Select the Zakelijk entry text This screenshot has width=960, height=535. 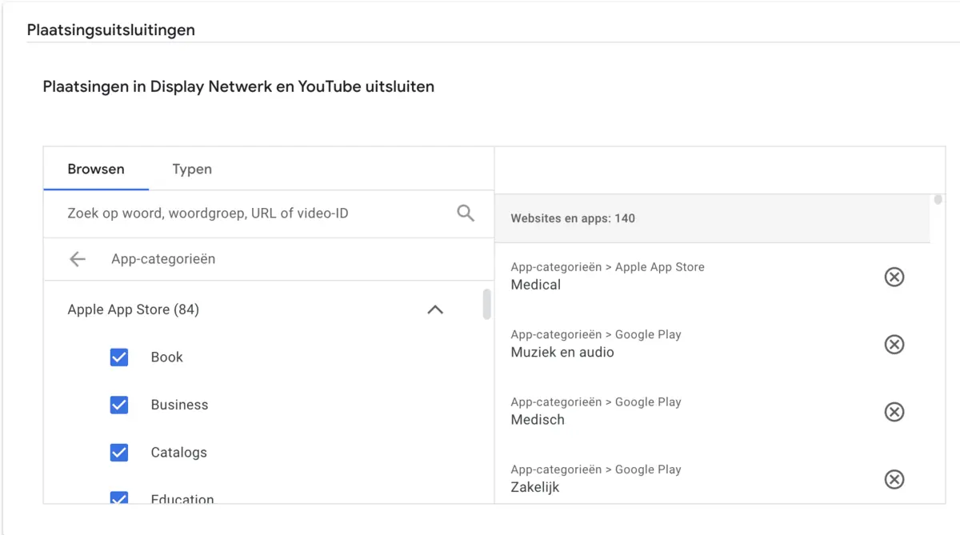click(535, 487)
